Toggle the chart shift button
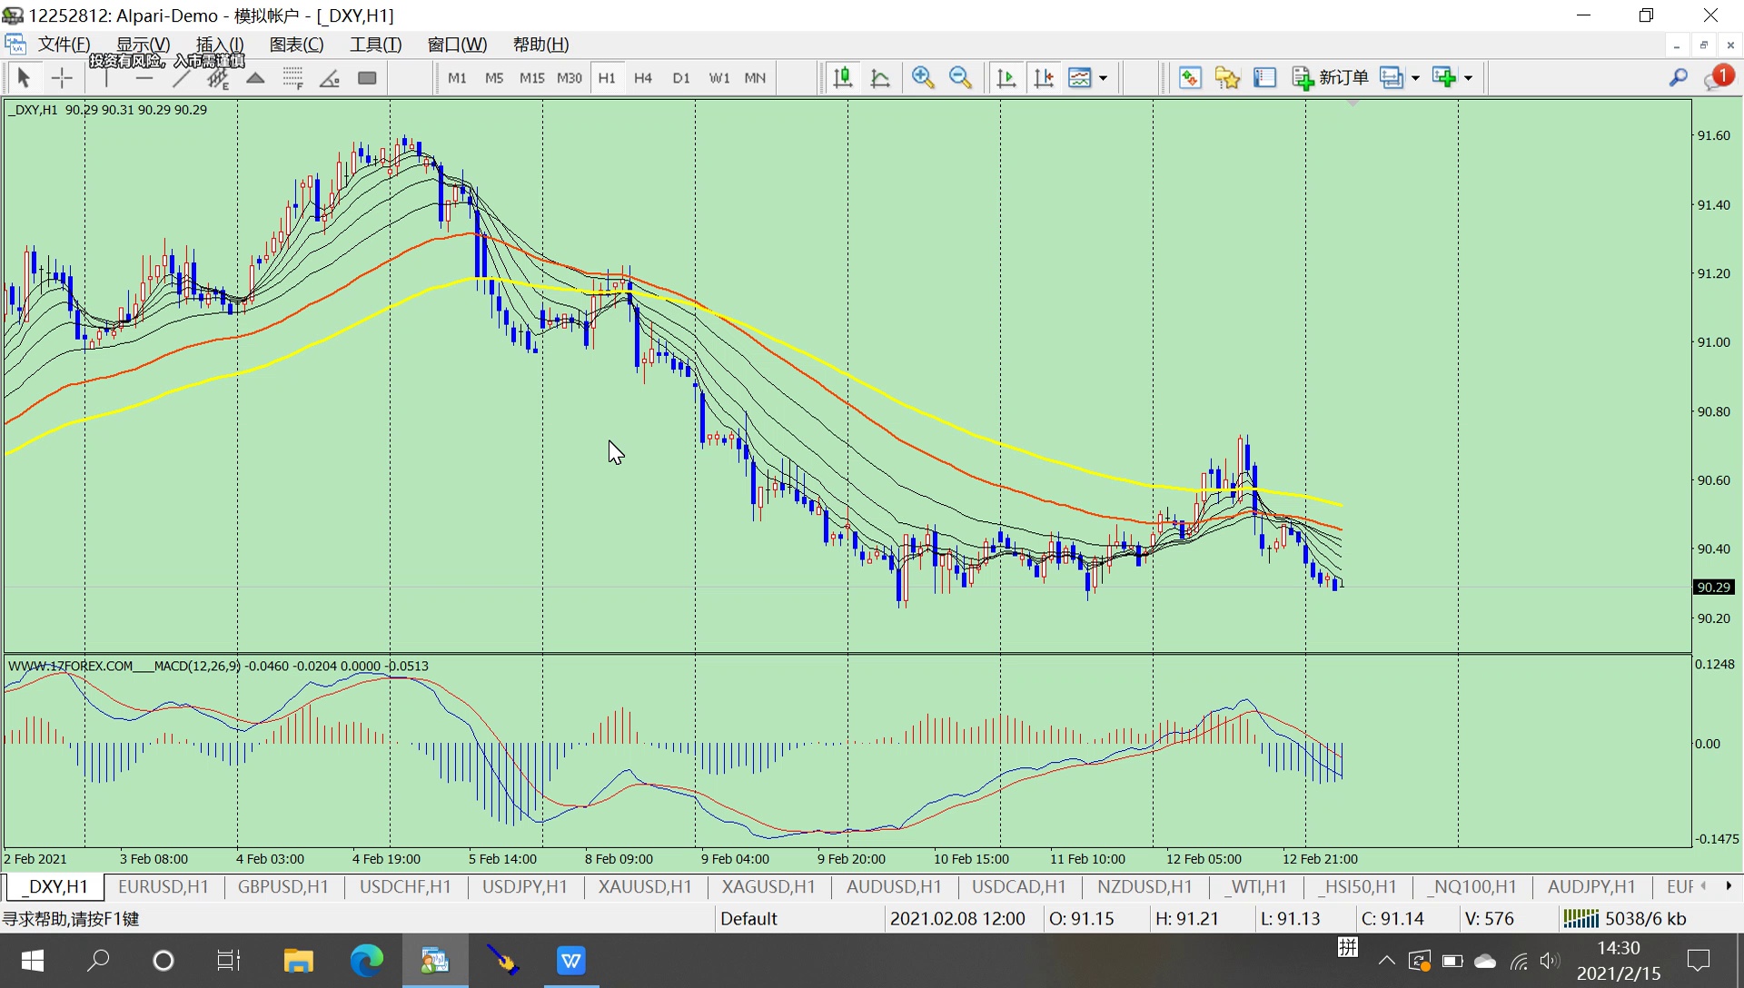 tap(1044, 78)
